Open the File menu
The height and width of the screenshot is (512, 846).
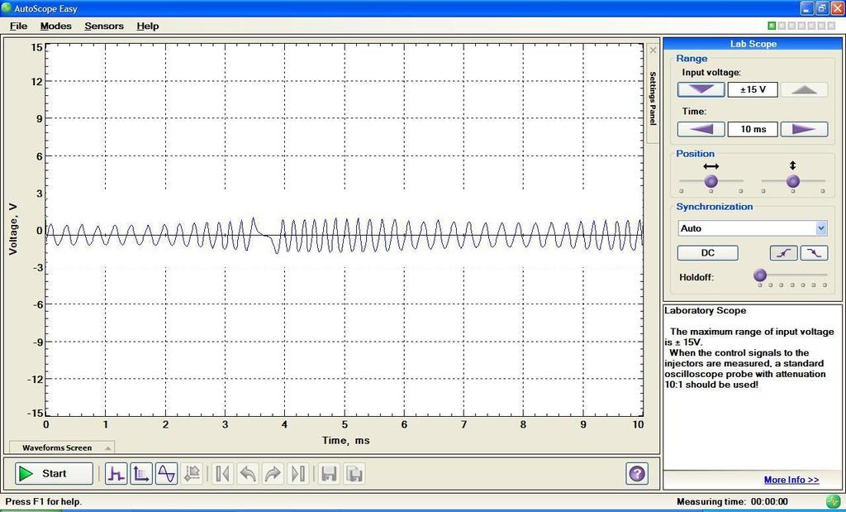[x=18, y=26]
